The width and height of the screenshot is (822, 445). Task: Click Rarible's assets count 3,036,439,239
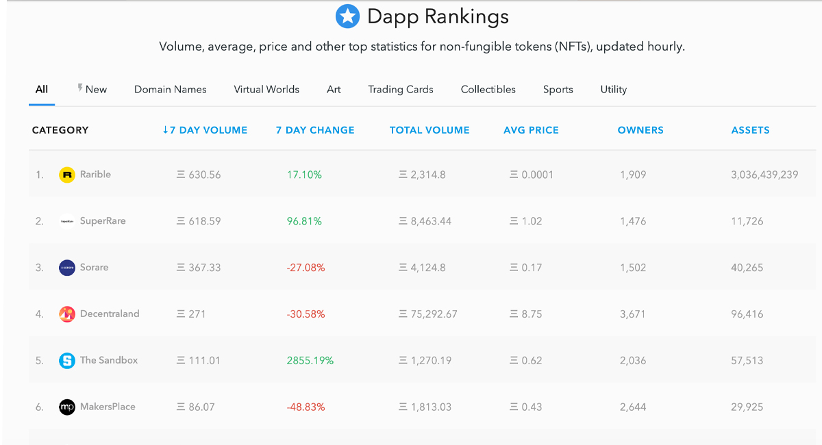[764, 175]
